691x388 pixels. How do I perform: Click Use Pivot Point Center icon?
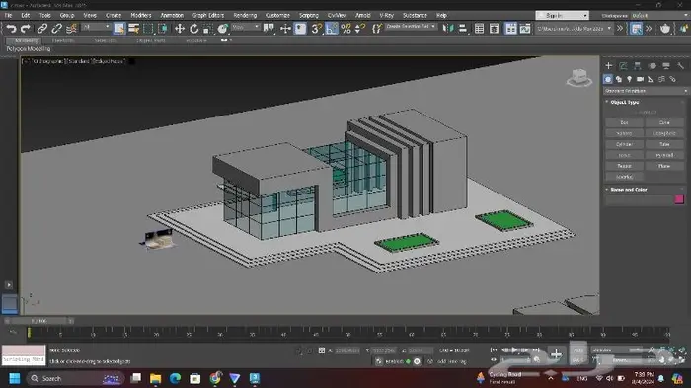[x=269, y=29]
